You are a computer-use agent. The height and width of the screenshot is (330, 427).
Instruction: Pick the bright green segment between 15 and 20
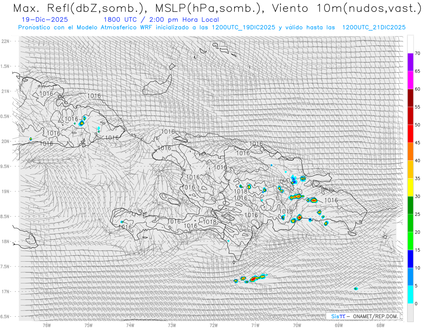point(410,241)
